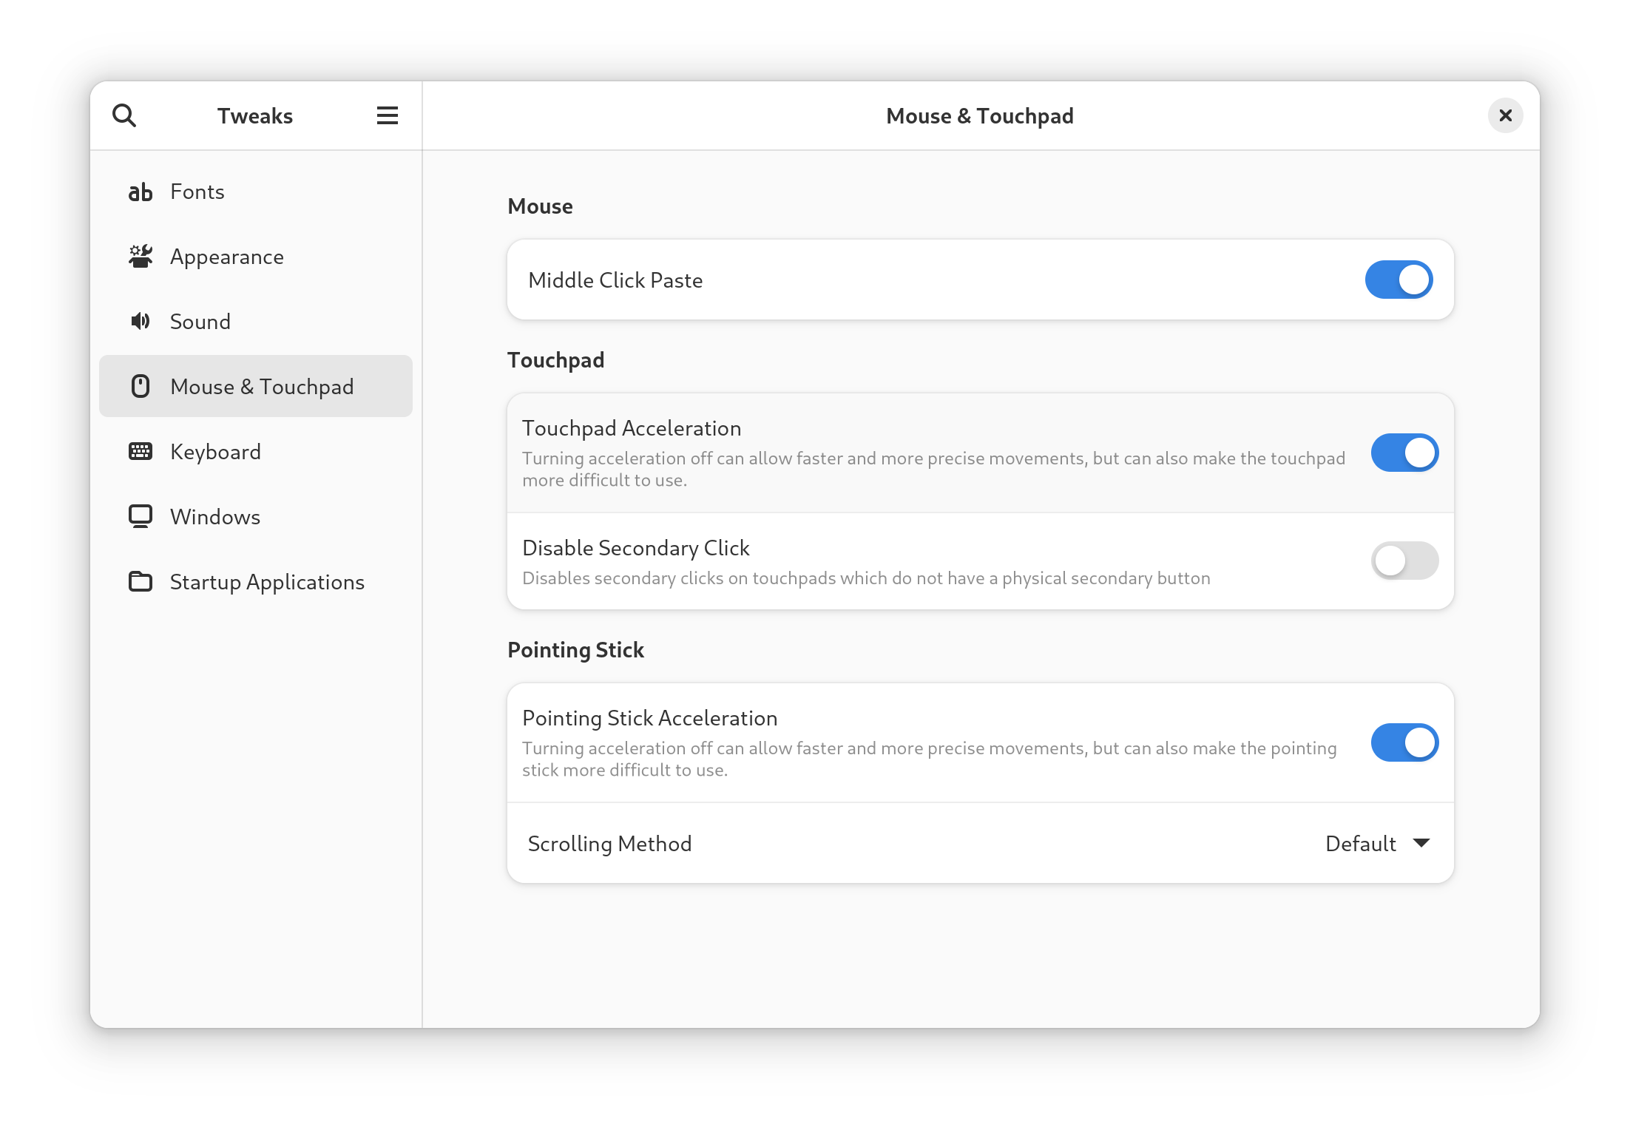This screenshot has width=1630, height=1127.
Task: Click the Sound speaker icon
Action: pos(140,321)
